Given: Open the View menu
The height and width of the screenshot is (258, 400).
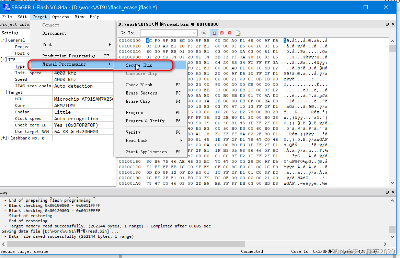Looking at the screenshot, I should coord(80,17).
